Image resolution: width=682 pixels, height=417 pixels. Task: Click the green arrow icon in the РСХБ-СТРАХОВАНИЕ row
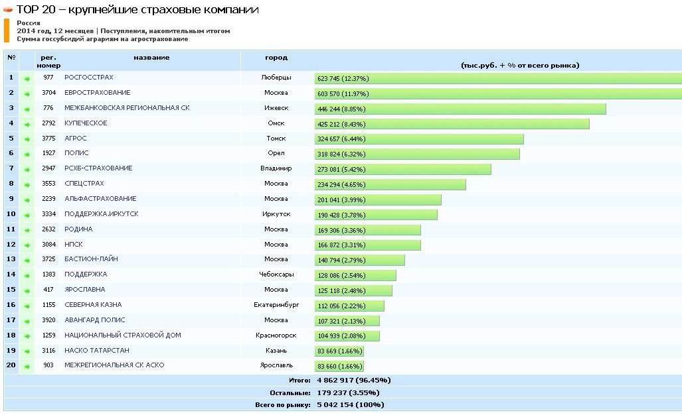[27, 169]
